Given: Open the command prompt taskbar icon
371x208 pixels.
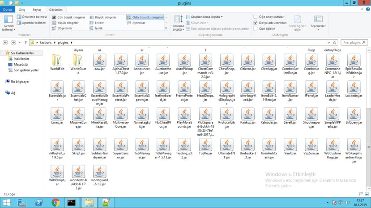Looking at the screenshot, I should coord(71,203).
